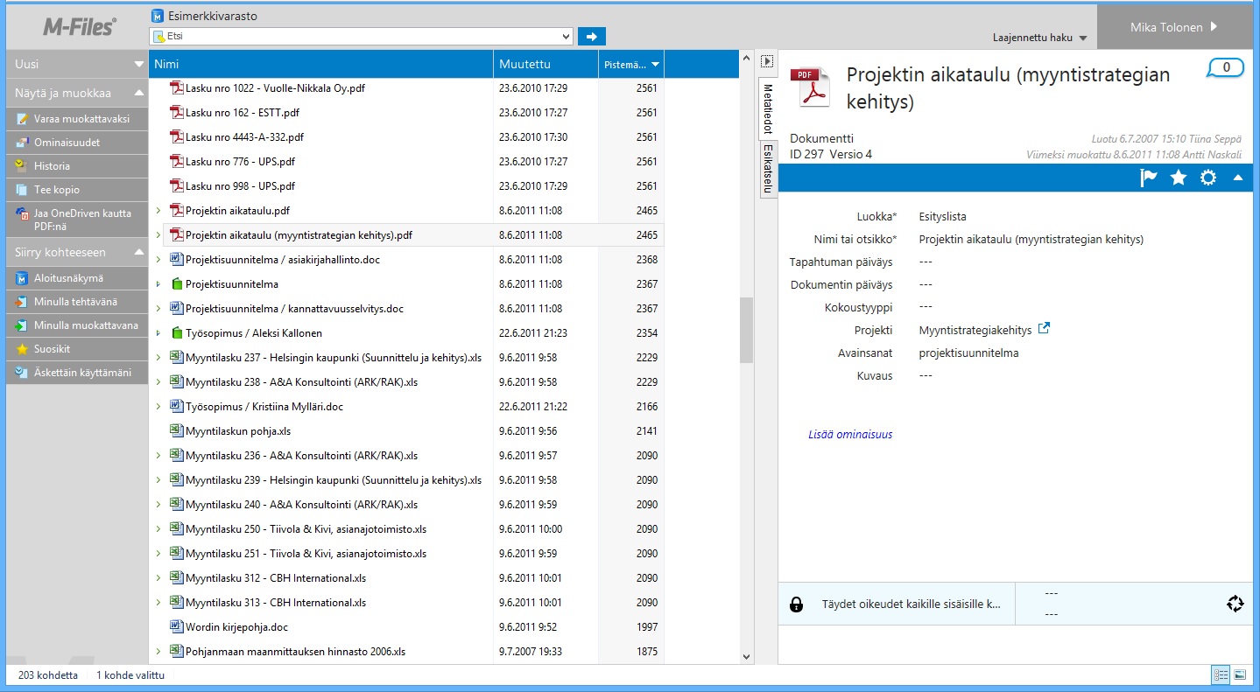The image size is (1260, 692).
Task: Click the flag icon in metadata header
Action: (1149, 178)
